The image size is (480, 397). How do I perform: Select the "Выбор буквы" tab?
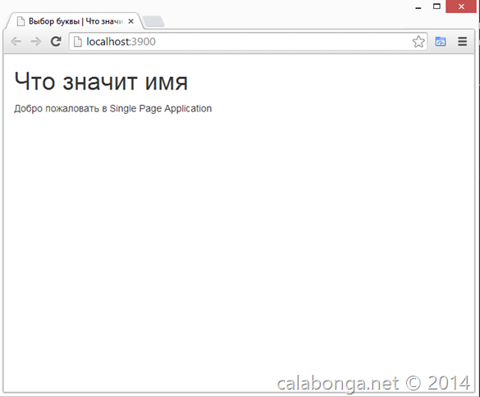point(75,21)
